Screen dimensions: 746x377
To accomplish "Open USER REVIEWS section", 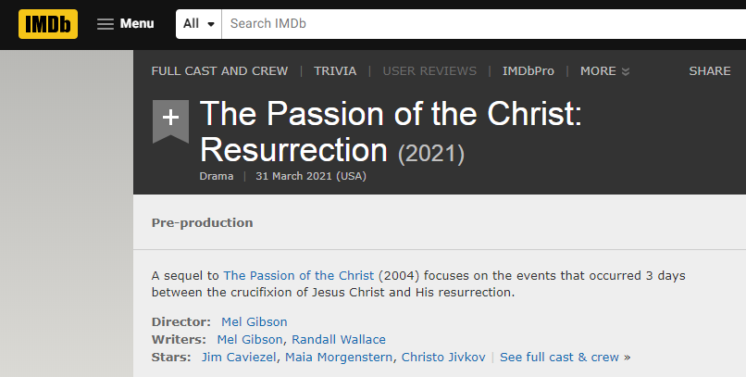I will coord(429,71).
